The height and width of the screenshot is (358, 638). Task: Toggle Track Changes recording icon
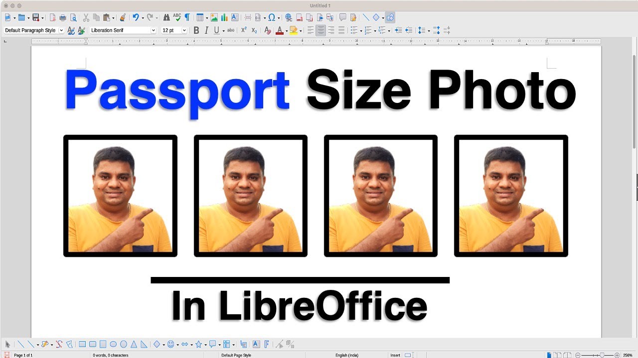coord(353,17)
